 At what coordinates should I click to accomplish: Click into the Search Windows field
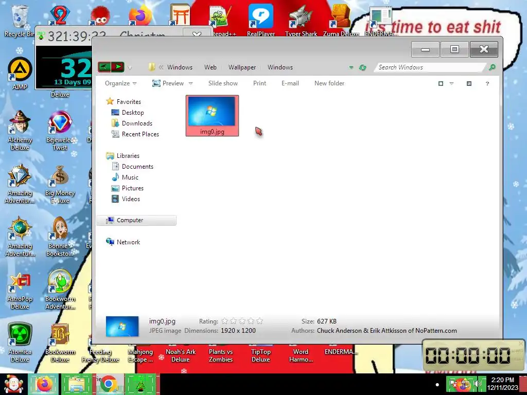tap(430, 67)
